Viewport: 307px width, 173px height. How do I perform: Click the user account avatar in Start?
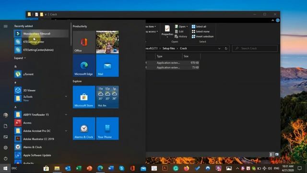pos(6,115)
